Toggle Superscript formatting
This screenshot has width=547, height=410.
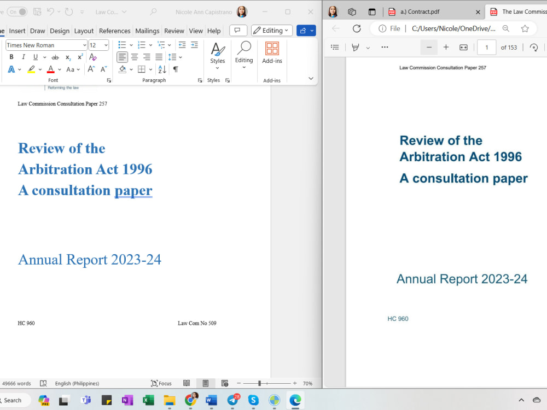80,57
